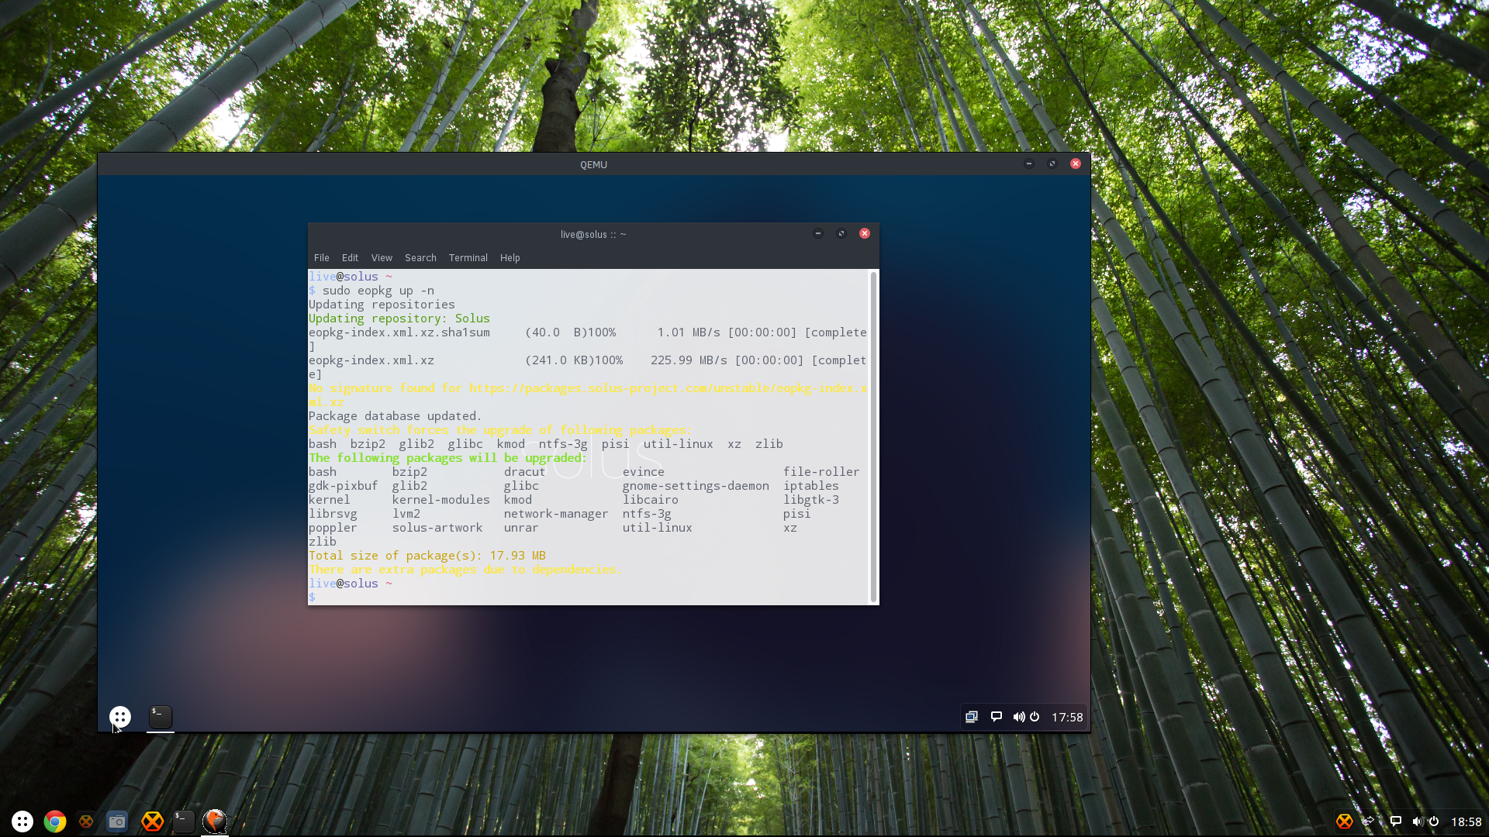Launch Google Chrome from the host taskbar
1489x837 pixels.
pos(55,821)
